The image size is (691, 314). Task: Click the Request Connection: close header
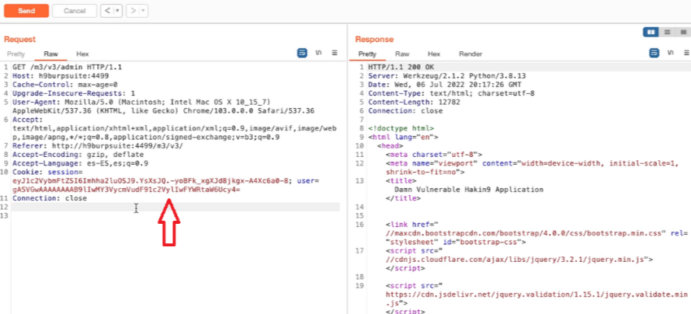click(x=50, y=198)
